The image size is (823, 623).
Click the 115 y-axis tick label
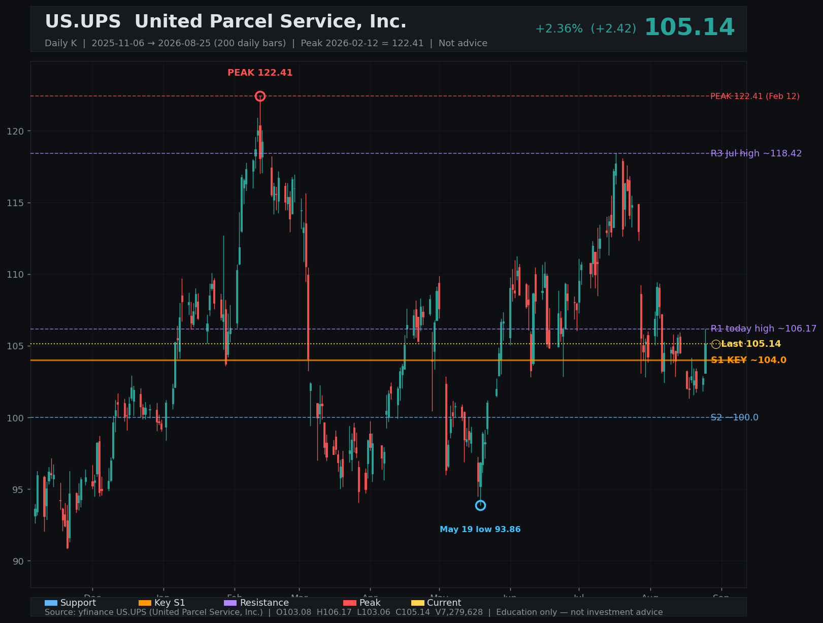click(x=15, y=203)
